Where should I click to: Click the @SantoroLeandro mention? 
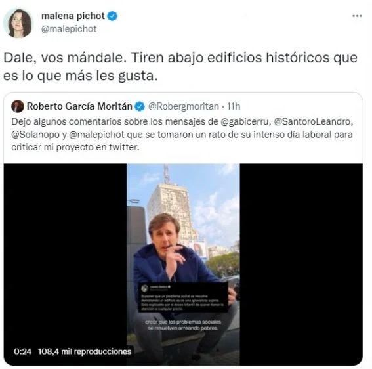tap(313, 121)
